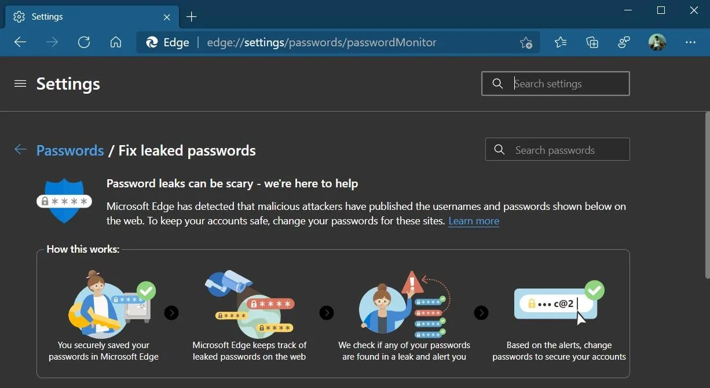Open the Collections icon

591,42
